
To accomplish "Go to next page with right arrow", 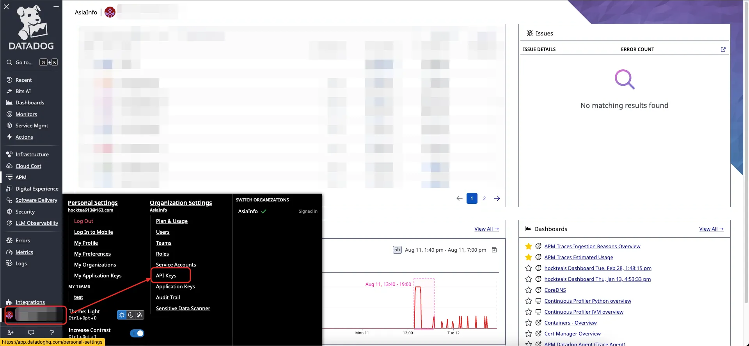I will [x=497, y=198].
